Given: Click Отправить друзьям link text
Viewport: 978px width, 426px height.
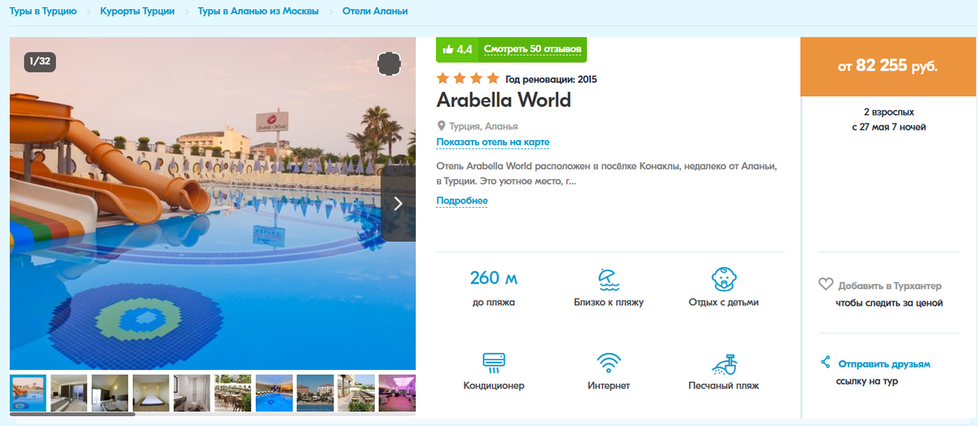Looking at the screenshot, I should (x=884, y=364).
